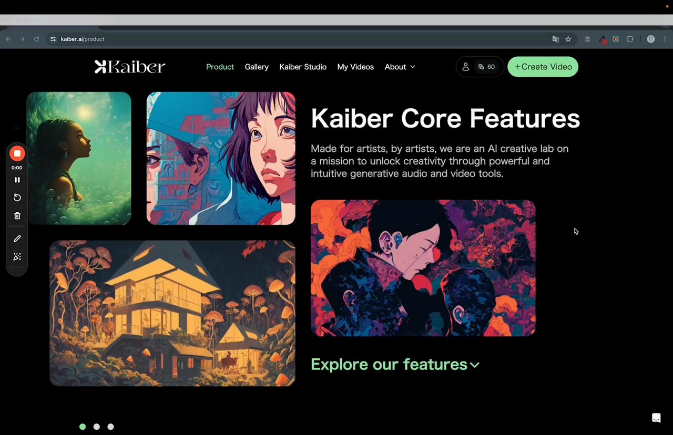Image resolution: width=673 pixels, height=435 pixels.
Task: Restart recording with the circular arrow icon
Action: pos(17,198)
